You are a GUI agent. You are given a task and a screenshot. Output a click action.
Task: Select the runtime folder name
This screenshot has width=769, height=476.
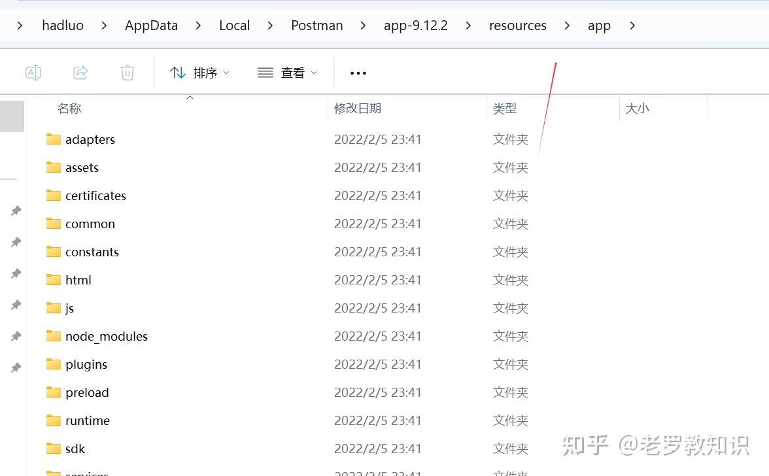[88, 420]
